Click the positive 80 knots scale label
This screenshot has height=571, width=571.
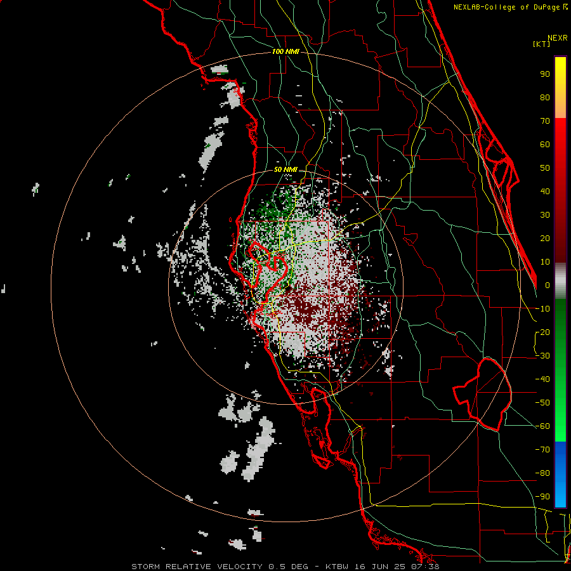point(545,97)
